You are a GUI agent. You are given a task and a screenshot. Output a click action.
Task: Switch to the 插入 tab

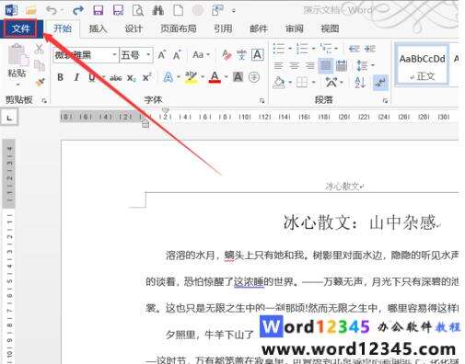(98, 28)
